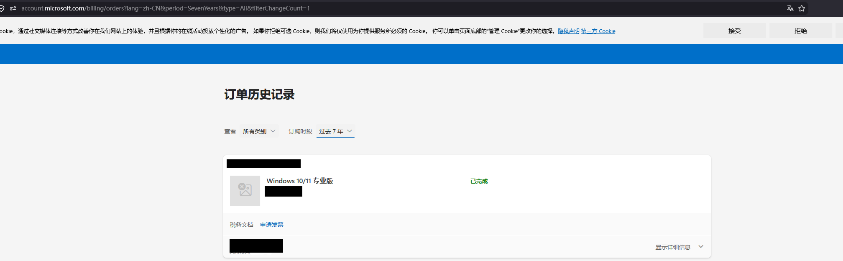Screen dimensions: 843x261
Task: Click the 查看 filter label
Action: pos(230,131)
